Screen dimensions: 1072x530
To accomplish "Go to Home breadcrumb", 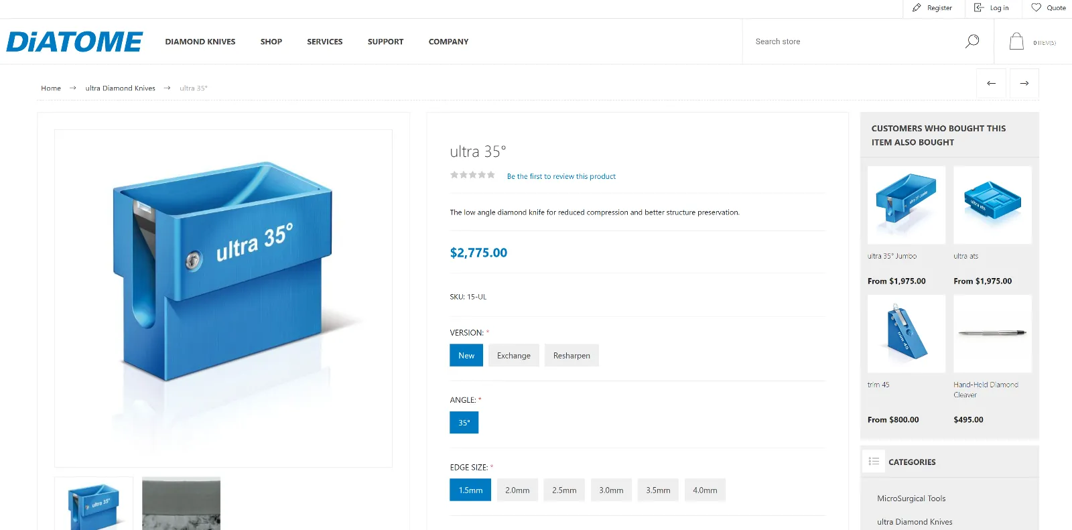I will [x=51, y=88].
